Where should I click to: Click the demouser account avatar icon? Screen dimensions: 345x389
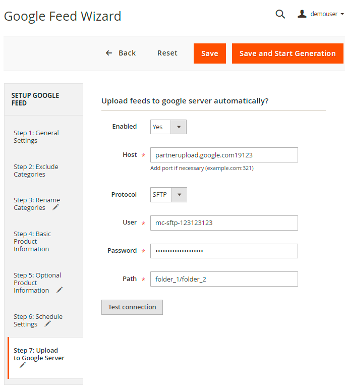302,14
